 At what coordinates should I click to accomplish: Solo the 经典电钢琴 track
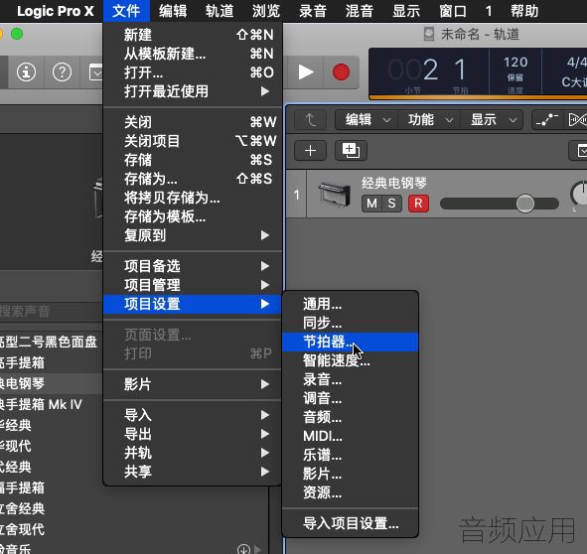click(392, 204)
